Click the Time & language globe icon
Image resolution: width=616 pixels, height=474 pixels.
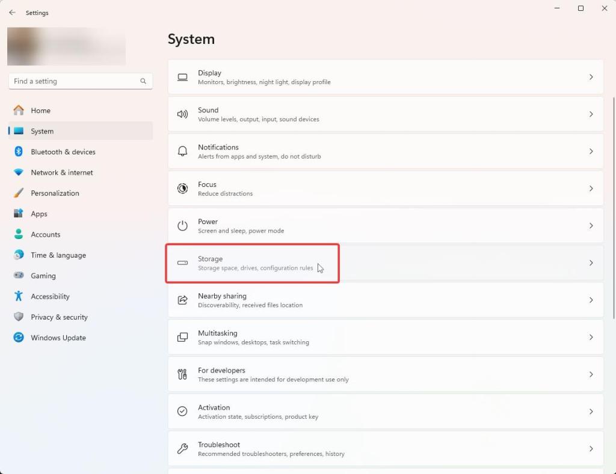click(x=19, y=255)
